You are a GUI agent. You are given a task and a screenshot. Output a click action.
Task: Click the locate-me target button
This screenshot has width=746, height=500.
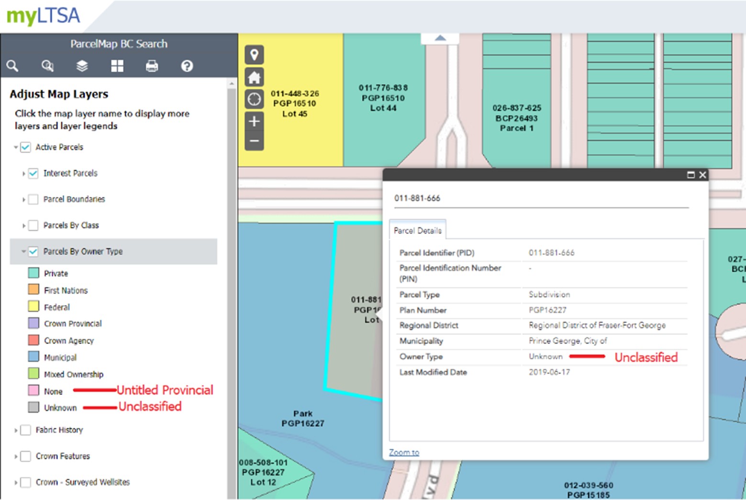point(255,99)
